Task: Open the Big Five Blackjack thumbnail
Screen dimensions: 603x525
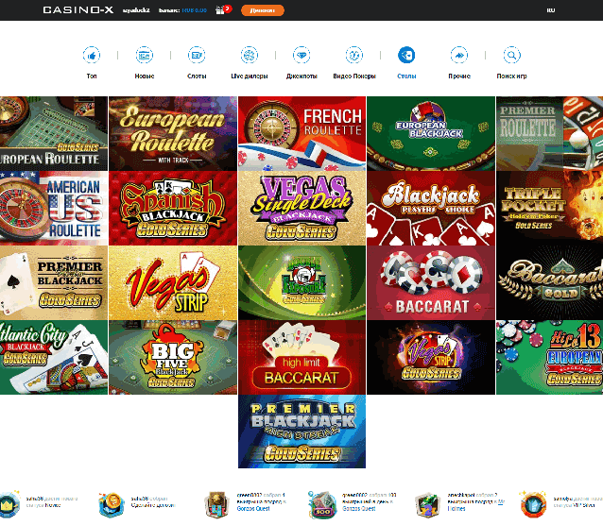Action: [x=172, y=357]
